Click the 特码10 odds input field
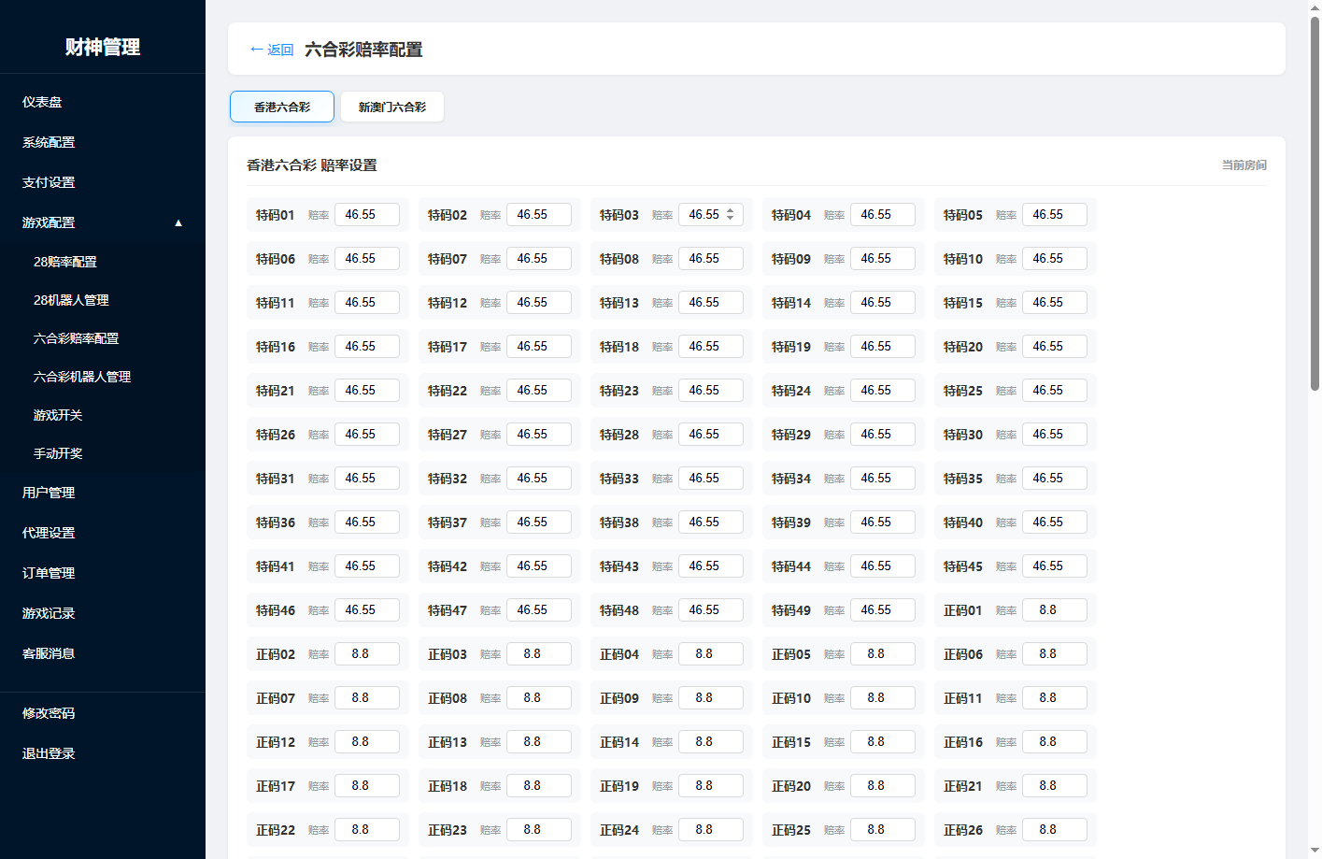 [x=1055, y=259]
